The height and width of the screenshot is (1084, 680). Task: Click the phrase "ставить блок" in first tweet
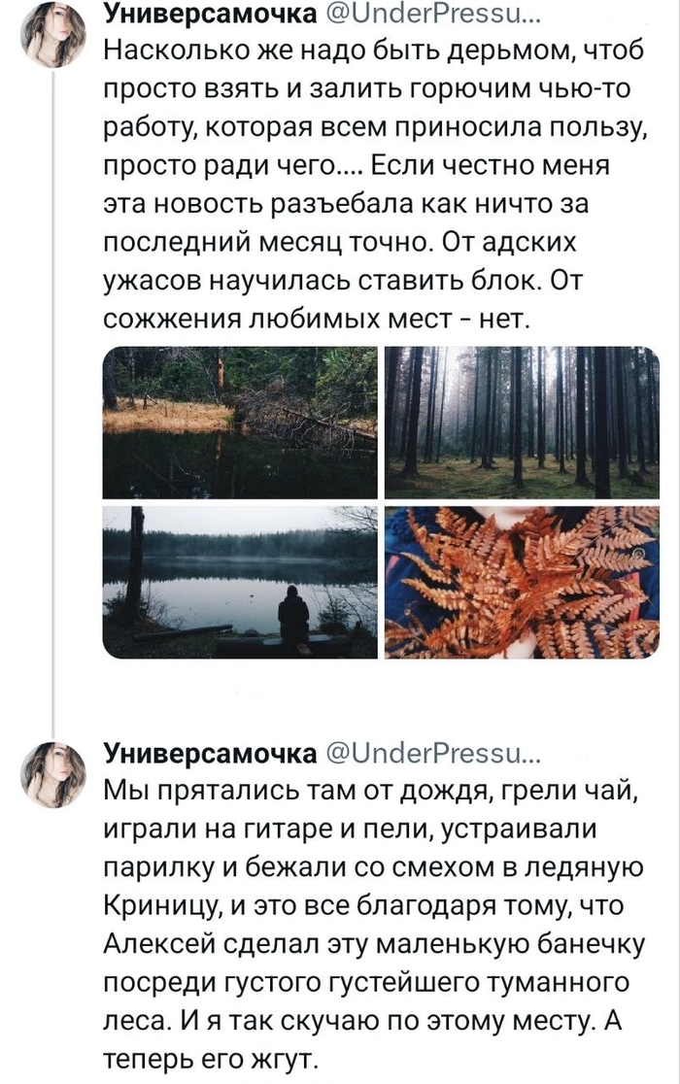point(455,280)
